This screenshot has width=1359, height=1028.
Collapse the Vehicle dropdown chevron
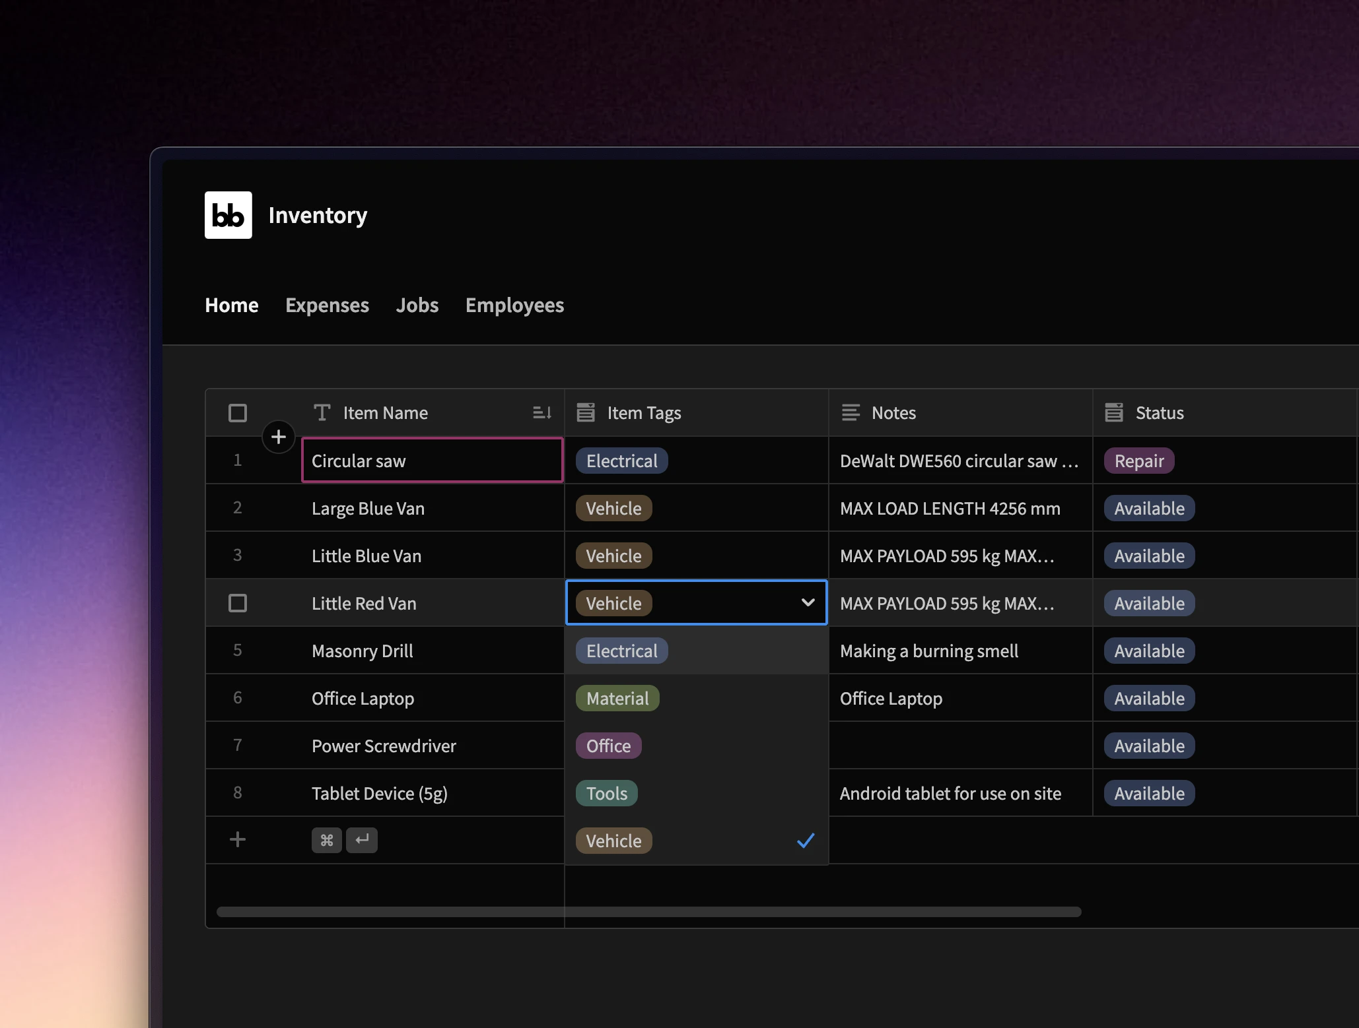pyautogui.click(x=808, y=602)
